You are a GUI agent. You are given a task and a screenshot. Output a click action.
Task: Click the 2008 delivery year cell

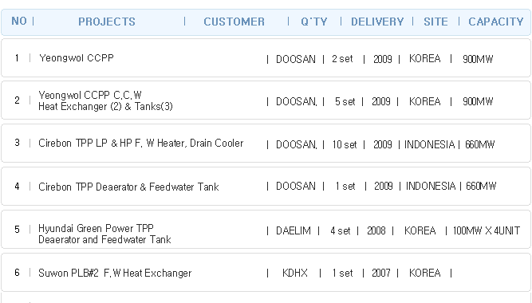376,230
